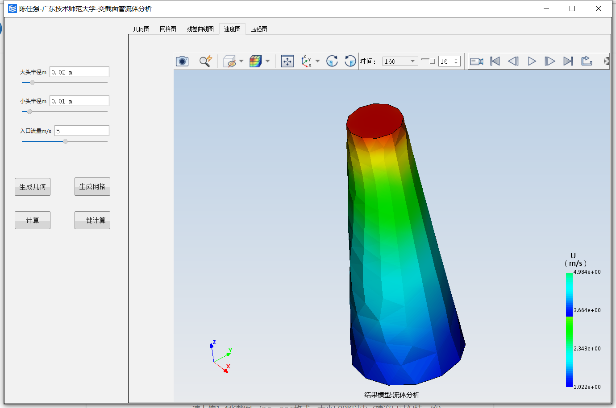This screenshot has height=408, width=616.
Task: Click the 小头半径 input field
Action: [x=79, y=101]
